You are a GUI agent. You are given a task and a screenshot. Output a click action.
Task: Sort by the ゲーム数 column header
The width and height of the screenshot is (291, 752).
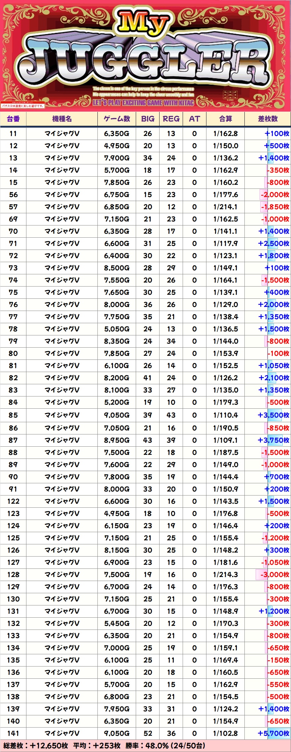point(117,119)
